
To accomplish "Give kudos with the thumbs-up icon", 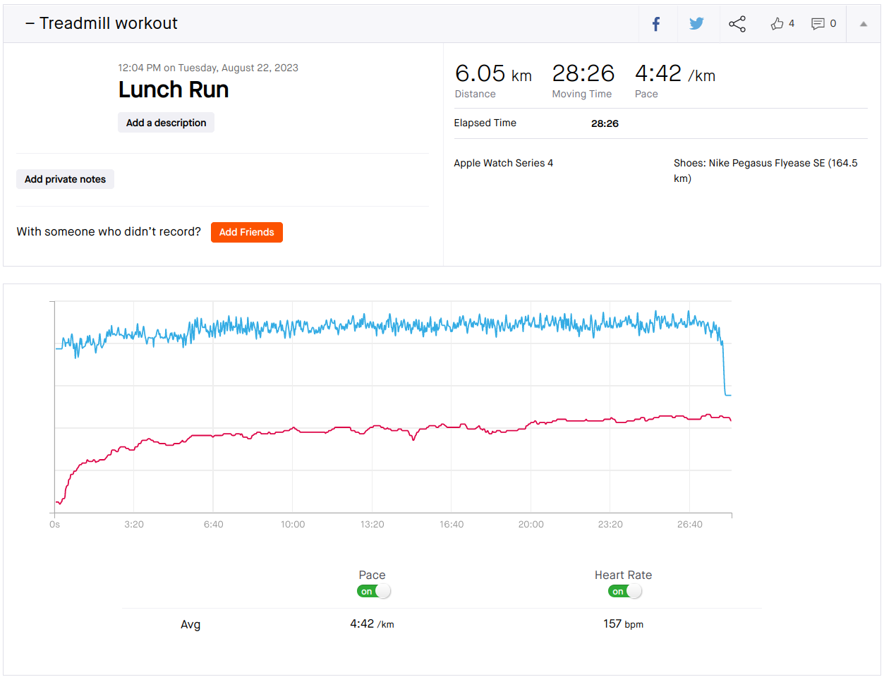I will tap(777, 24).
